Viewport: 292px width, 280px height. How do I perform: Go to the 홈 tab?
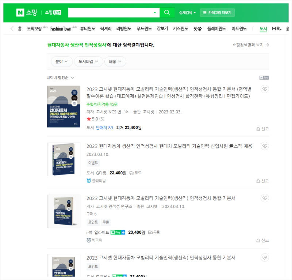(20, 29)
